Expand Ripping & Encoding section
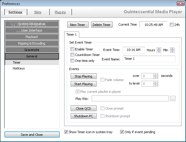 [x=32, y=43]
